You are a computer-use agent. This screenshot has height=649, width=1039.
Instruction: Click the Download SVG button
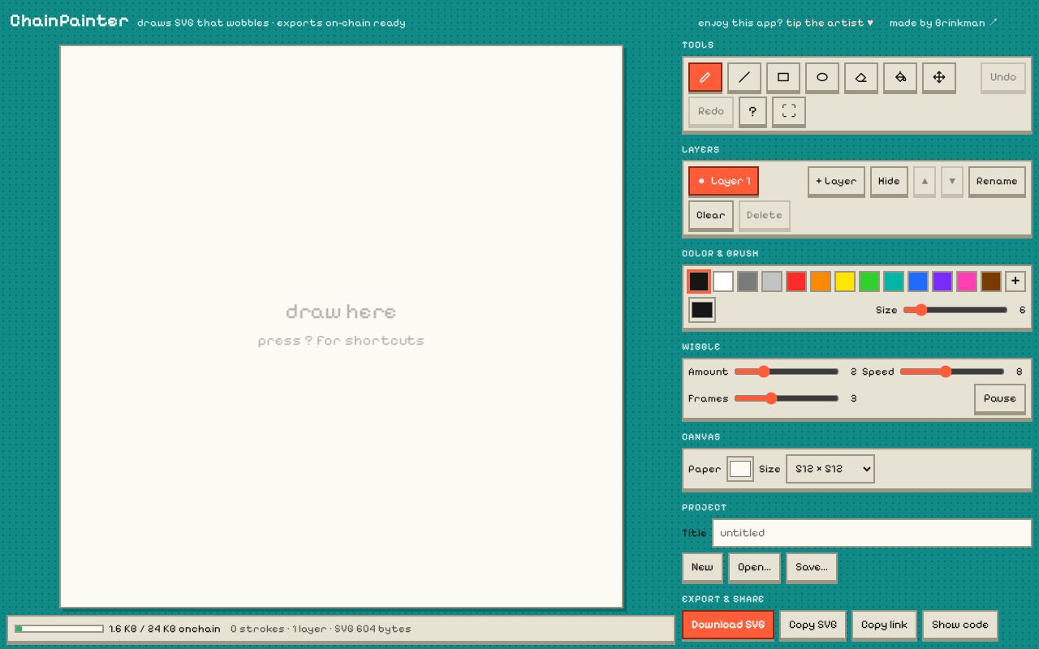(728, 625)
